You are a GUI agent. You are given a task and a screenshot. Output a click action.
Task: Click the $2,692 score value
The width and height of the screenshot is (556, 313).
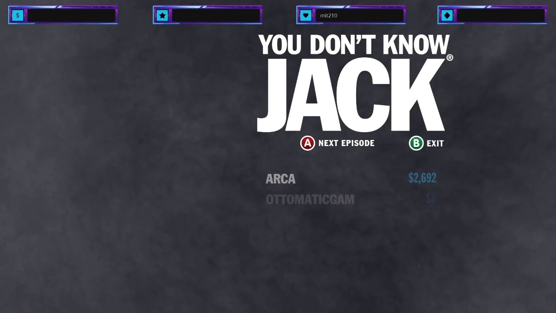point(422,178)
